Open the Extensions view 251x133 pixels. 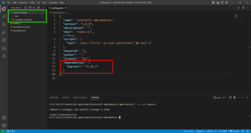pyautogui.click(x=4, y=40)
